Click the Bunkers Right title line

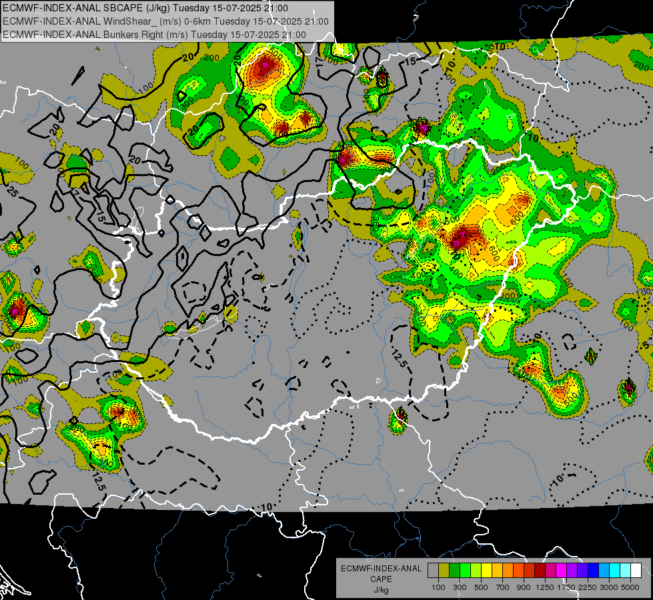tap(155, 35)
